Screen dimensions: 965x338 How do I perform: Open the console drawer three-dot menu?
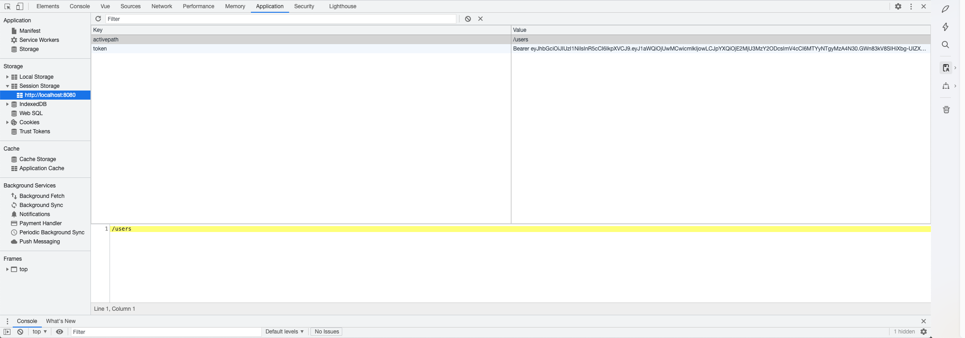point(7,321)
